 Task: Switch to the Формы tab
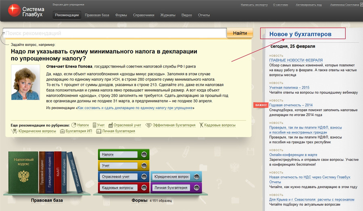click(121, 15)
